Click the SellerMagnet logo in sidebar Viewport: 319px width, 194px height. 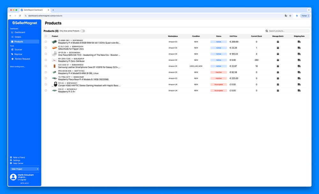25,23
